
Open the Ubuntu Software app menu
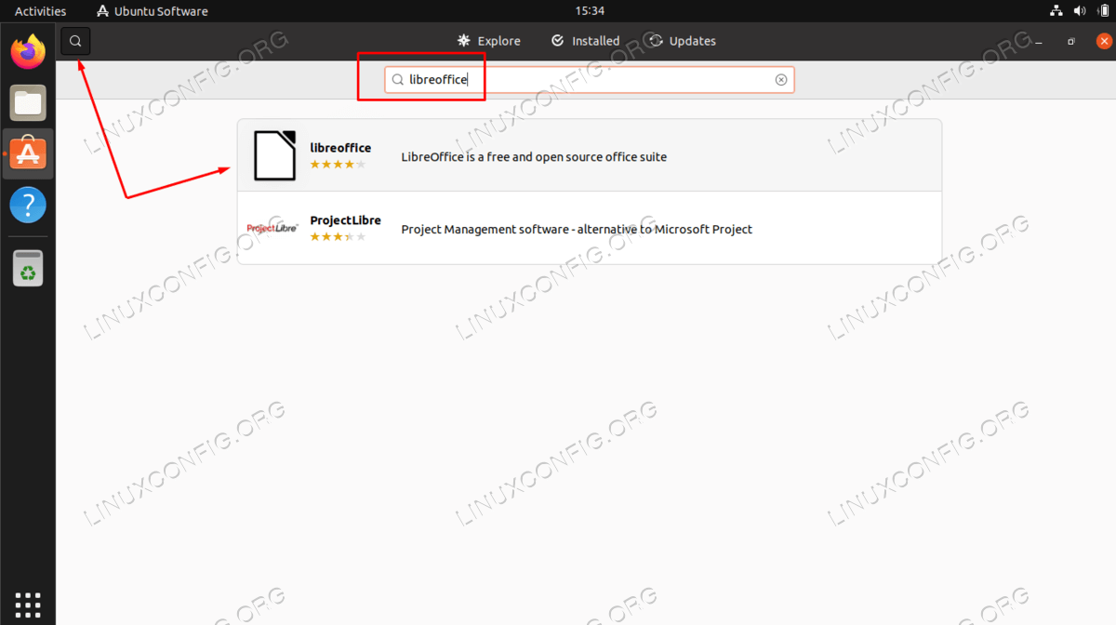(x=153, y=11)
